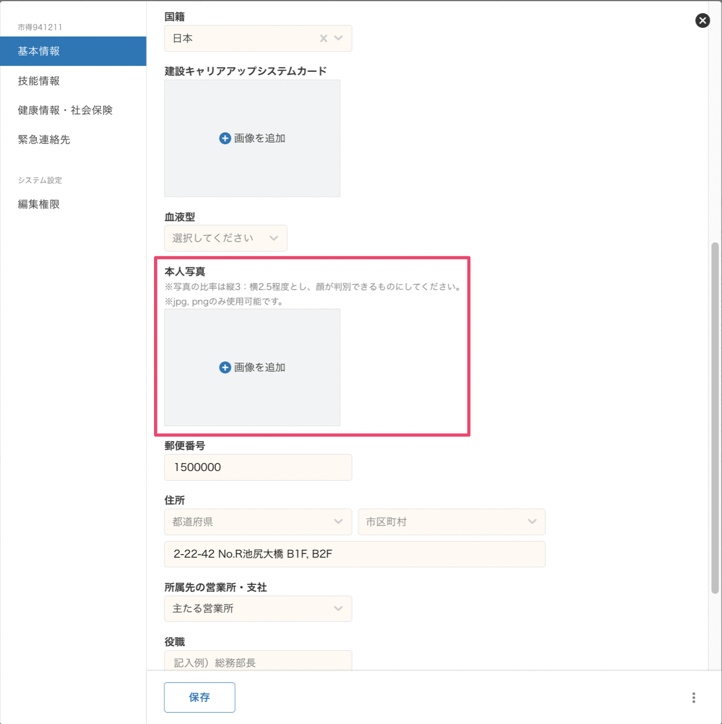This screenshot has width=722, height=724.
Task: Focus the 役職 input field
Action: [x=258, y=662]
